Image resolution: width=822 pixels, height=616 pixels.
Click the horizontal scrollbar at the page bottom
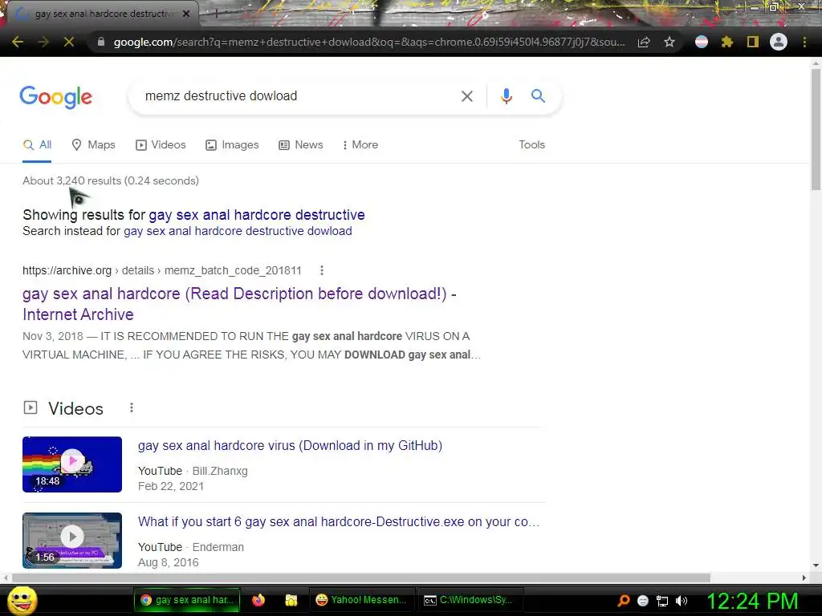point(360,577)
